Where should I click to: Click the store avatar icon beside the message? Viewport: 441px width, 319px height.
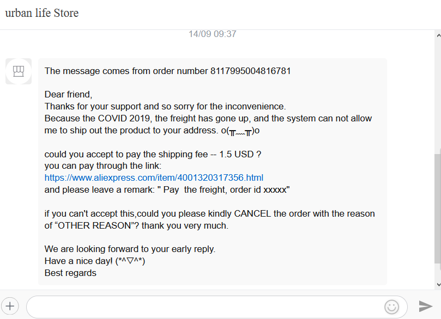tap(19, 71)
